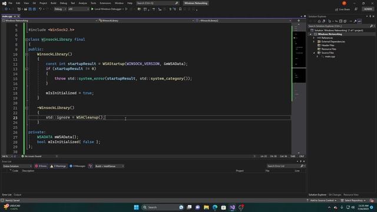Click the Open File toolbar icon
The image size is (377, 212).
click(25, 9)
